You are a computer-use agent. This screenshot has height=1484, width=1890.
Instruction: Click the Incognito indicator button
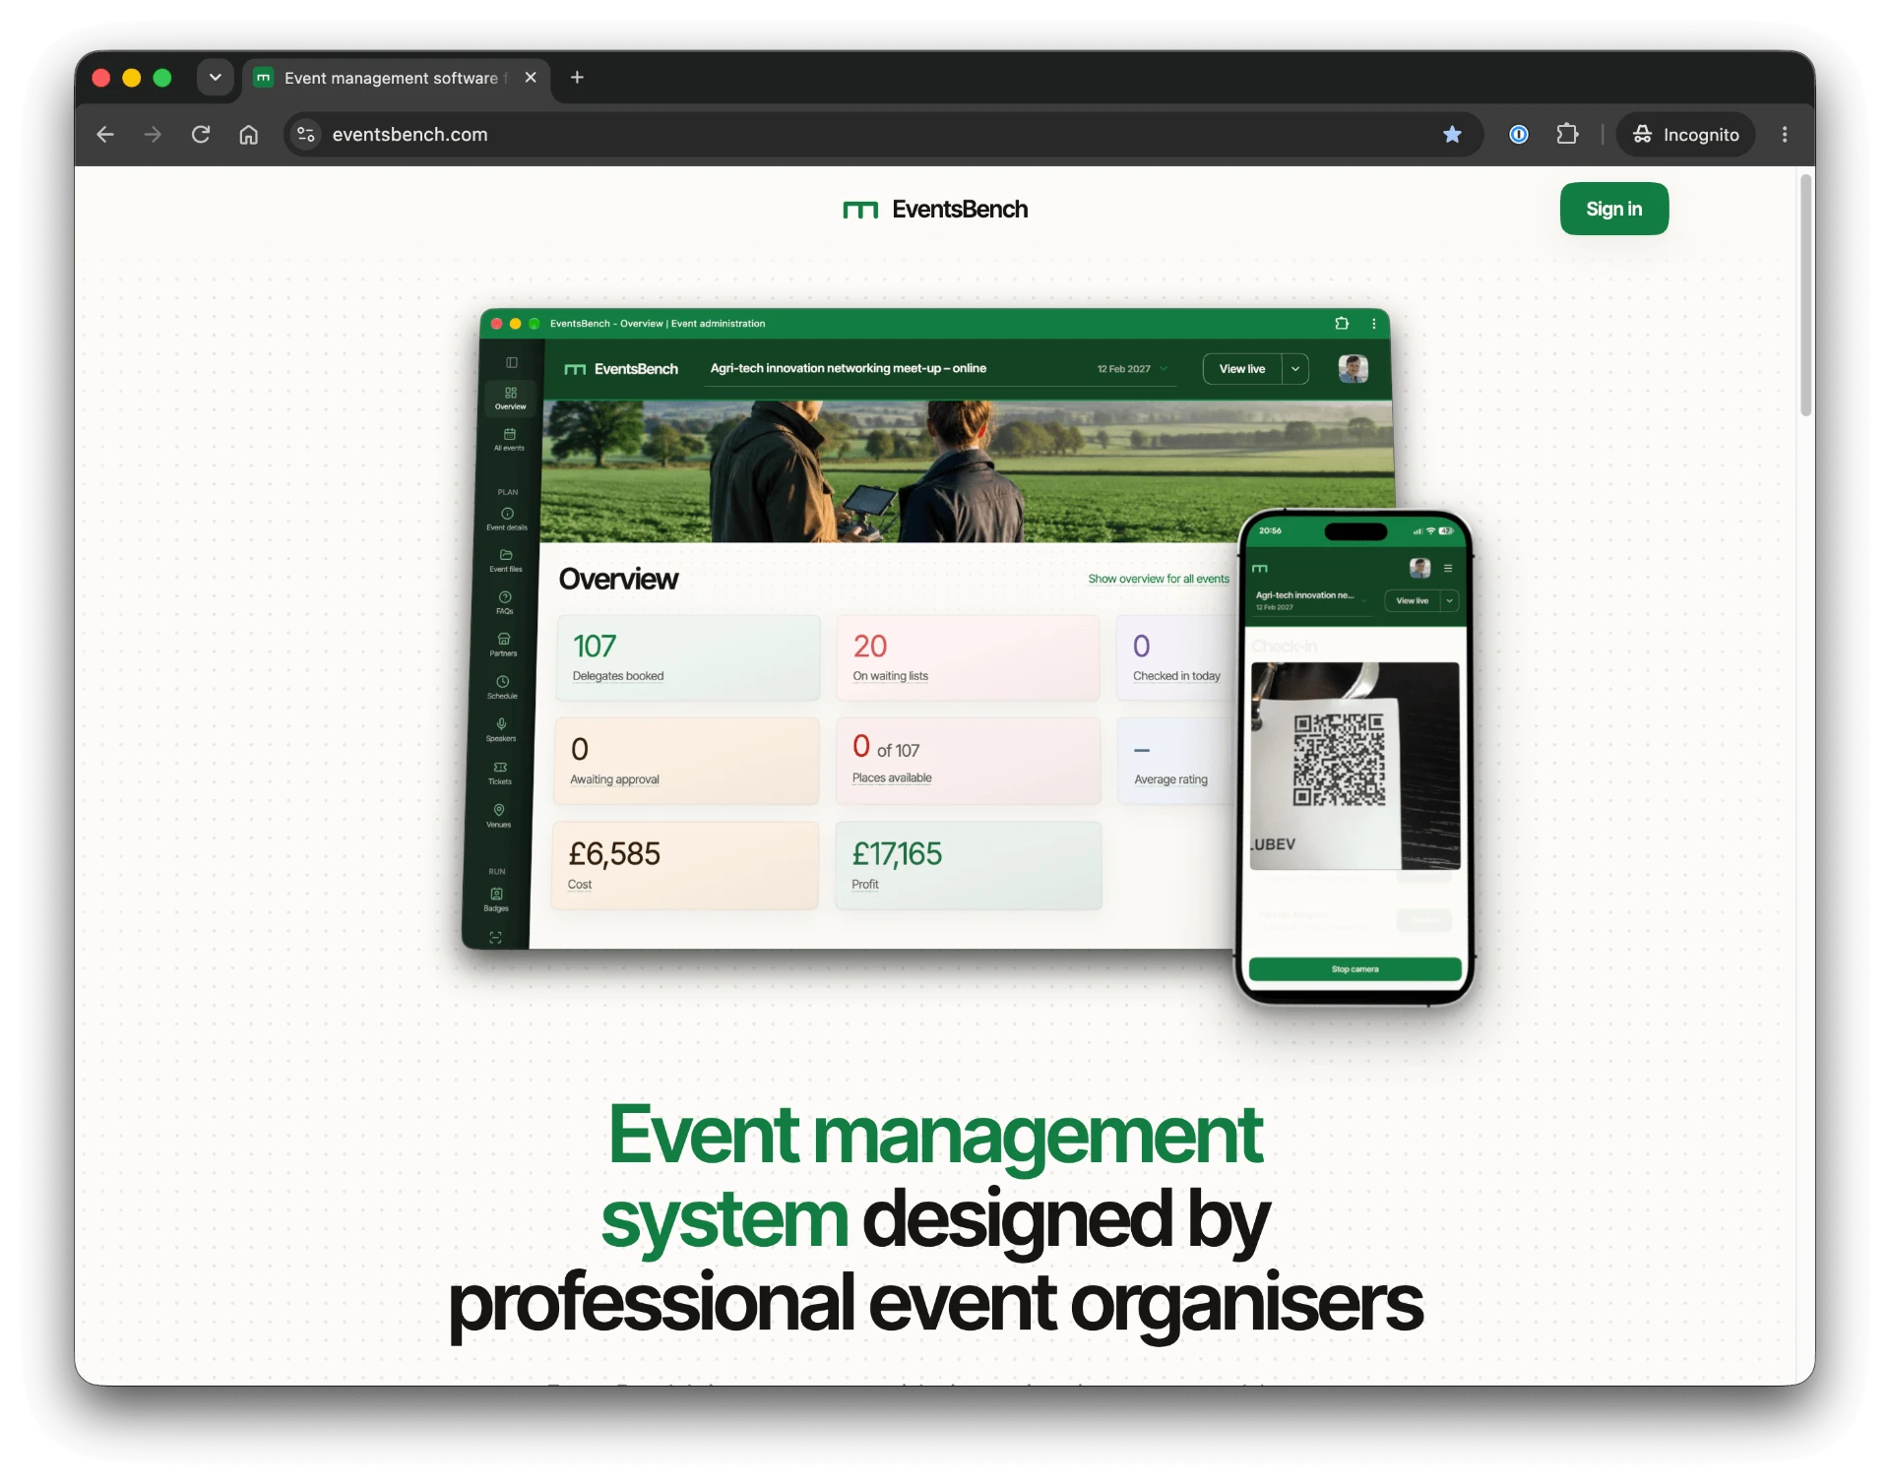(x=1685, y=135)
